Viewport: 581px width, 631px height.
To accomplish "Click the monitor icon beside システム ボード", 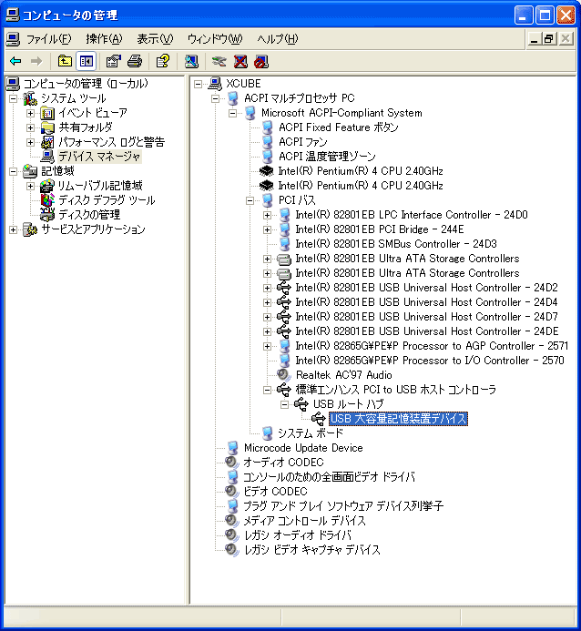I will click(x=267, y=433).
